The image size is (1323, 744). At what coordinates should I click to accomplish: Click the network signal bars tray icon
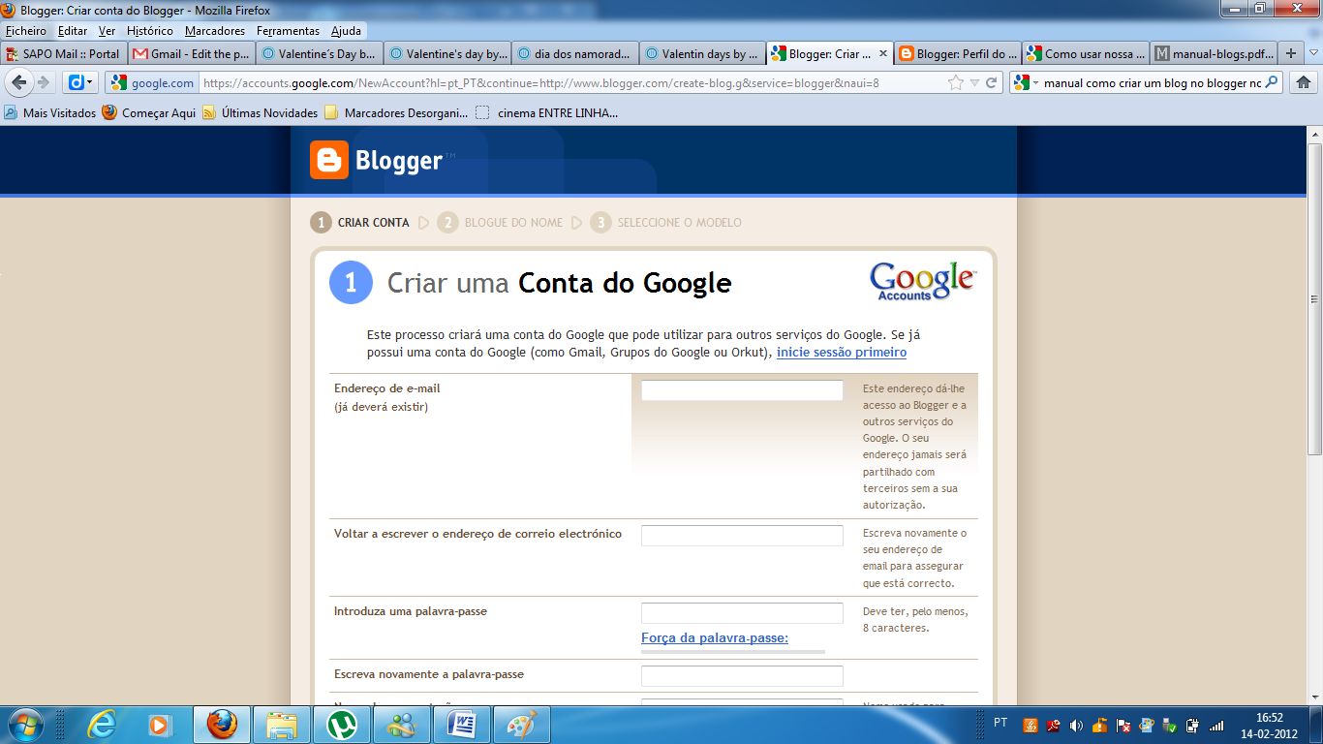(1216, 725)
